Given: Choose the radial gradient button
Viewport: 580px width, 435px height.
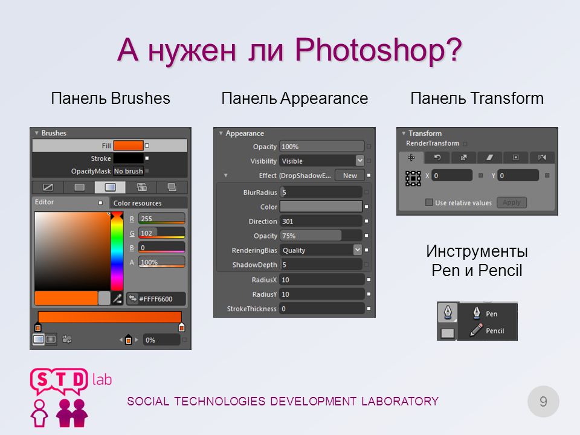Looking at the screenshot, I should [x=51, y=339].
